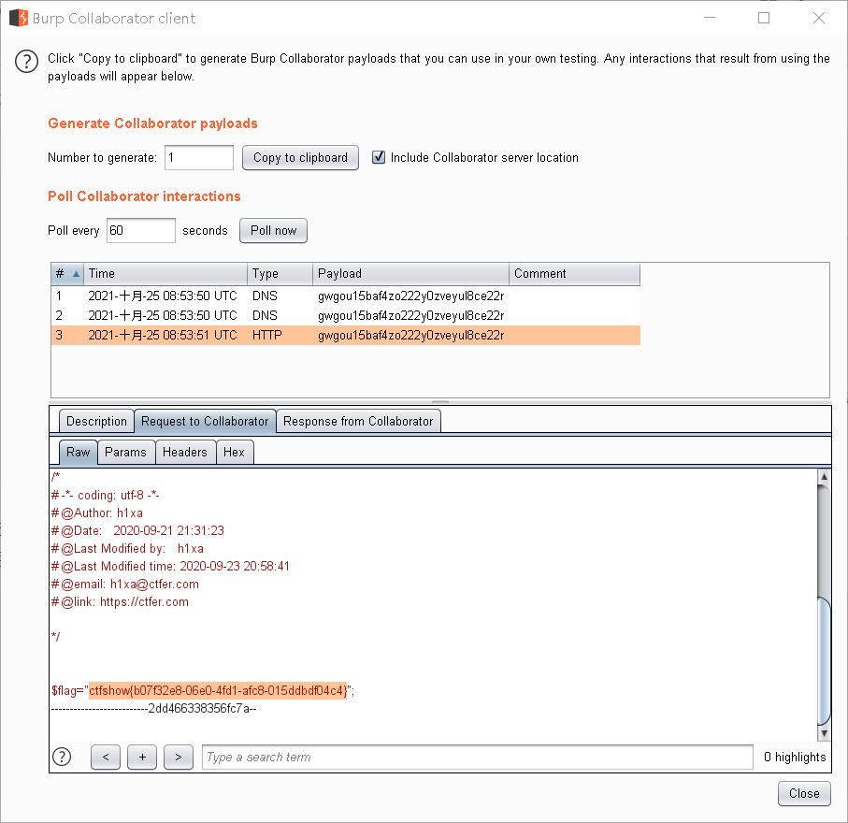Focus the search term input box
This screenshot has height=823, width=848.
click(x=478, y=757)
